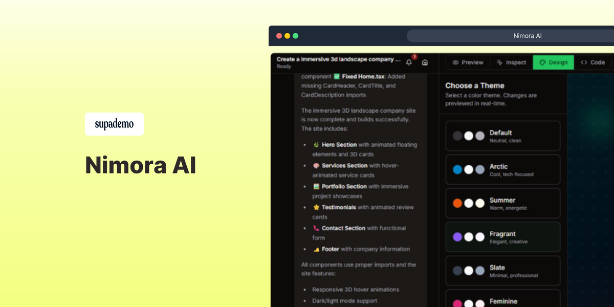Select the Slate theme
The width and height of the screenshot is (614, 307).
click(503, 271)
